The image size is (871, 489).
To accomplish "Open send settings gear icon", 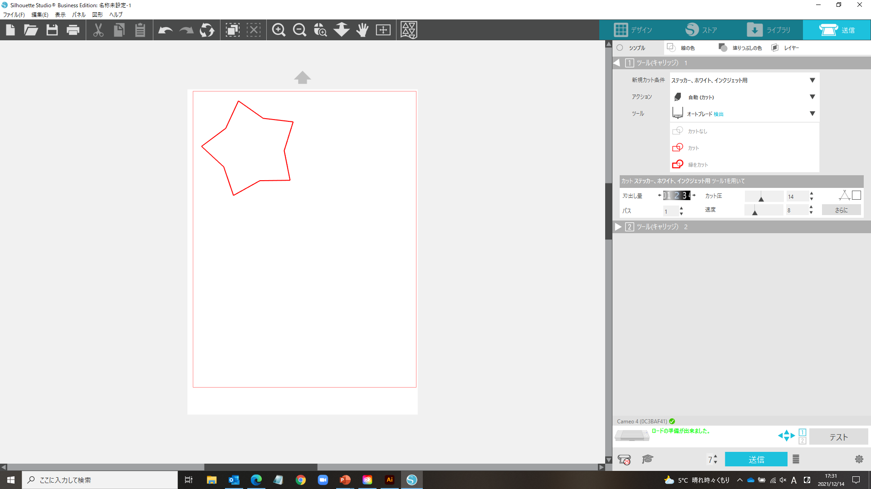I will click(859, 459).
